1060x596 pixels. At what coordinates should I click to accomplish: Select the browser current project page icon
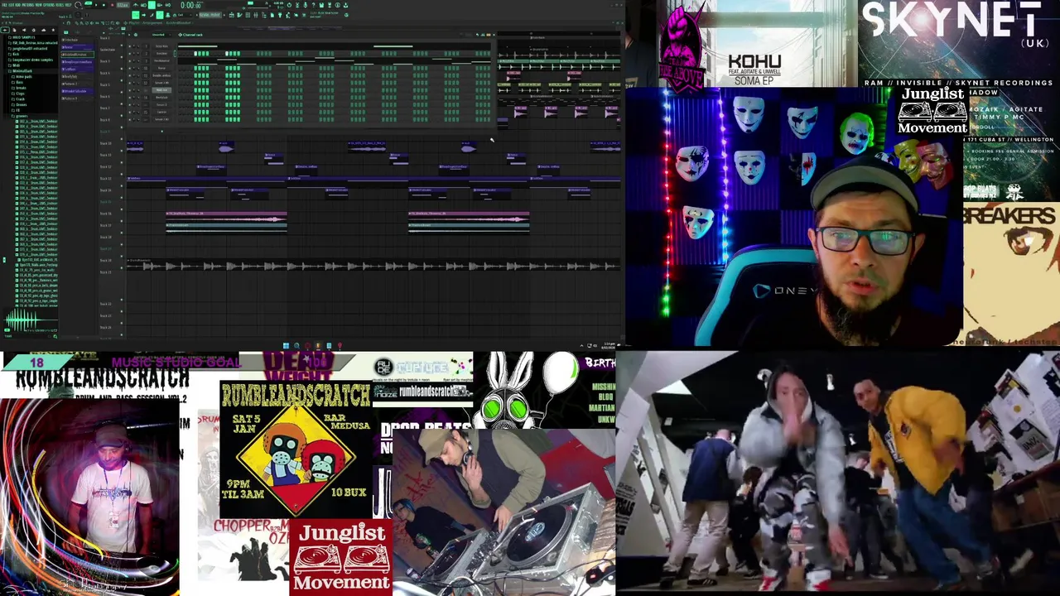(14, 30)
